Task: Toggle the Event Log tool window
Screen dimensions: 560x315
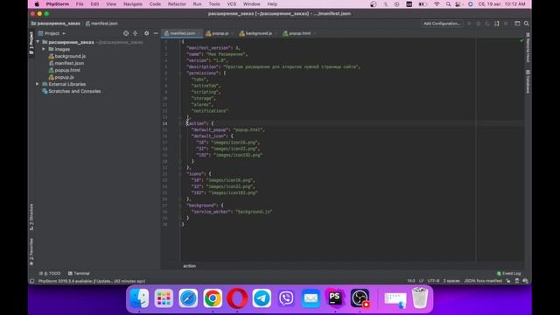Action: (508, 274)
